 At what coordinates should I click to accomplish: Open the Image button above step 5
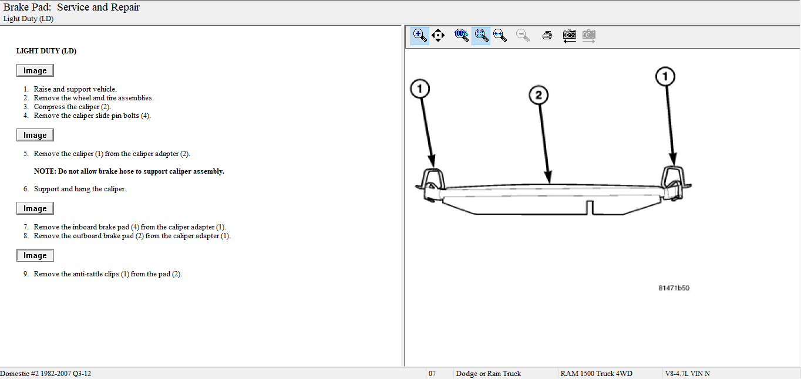click(35, 135)
